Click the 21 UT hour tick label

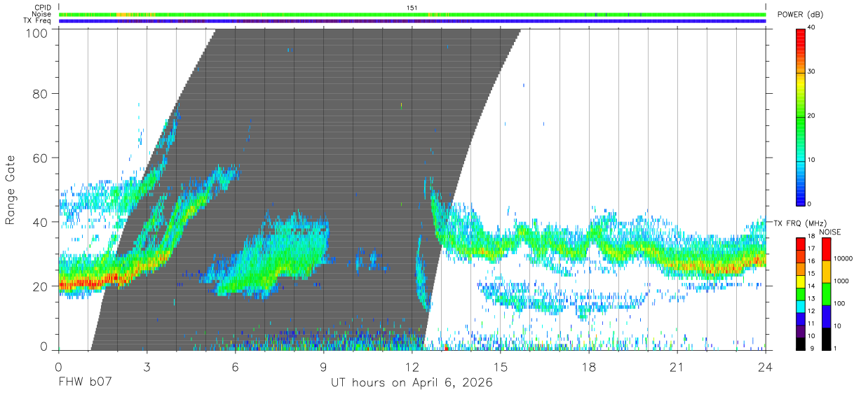coord(677,367)
